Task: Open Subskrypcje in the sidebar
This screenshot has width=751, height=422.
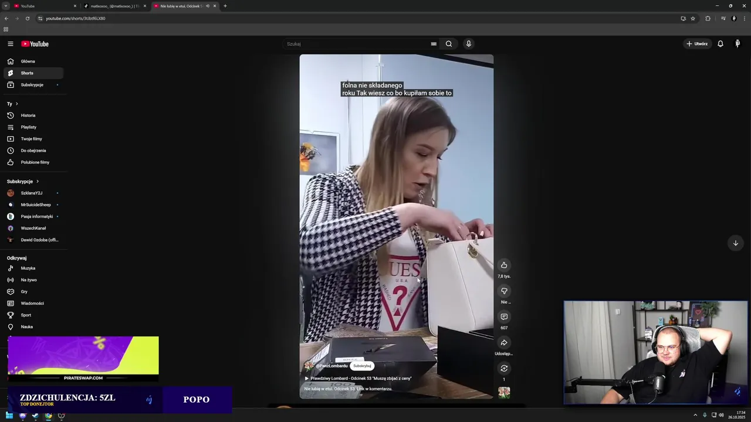Action: pos(33,85)
